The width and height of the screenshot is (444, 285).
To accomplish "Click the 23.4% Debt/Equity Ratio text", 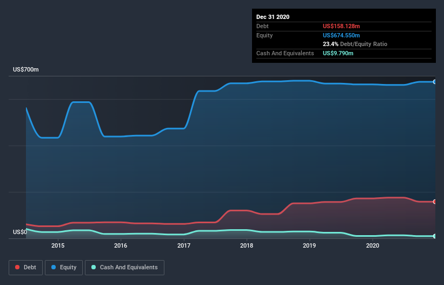I will tap(355, 44).
